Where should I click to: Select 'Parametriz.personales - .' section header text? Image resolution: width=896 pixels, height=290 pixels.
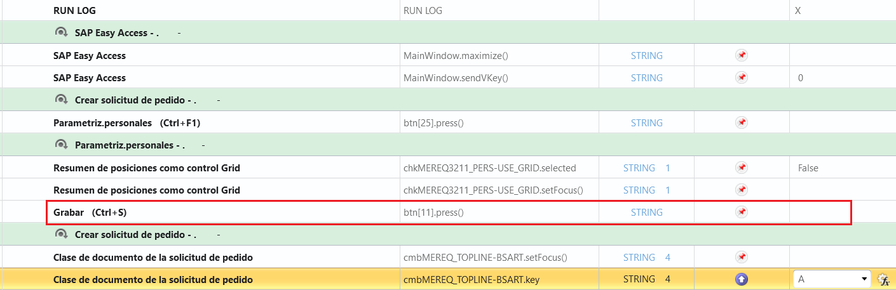pos(130,145)
